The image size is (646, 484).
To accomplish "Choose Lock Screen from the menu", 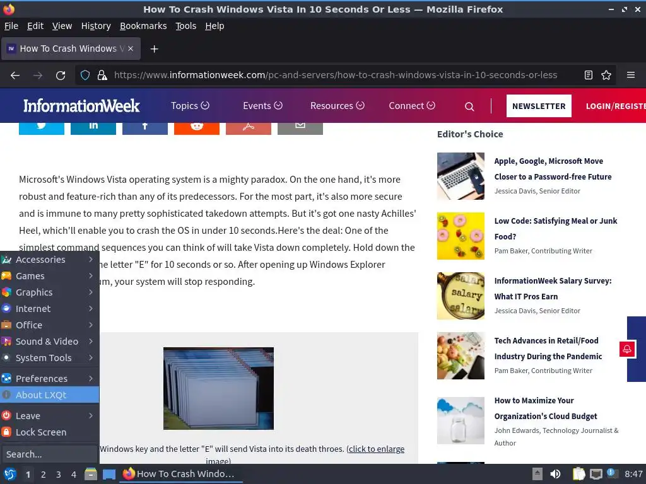I will 49,432.
